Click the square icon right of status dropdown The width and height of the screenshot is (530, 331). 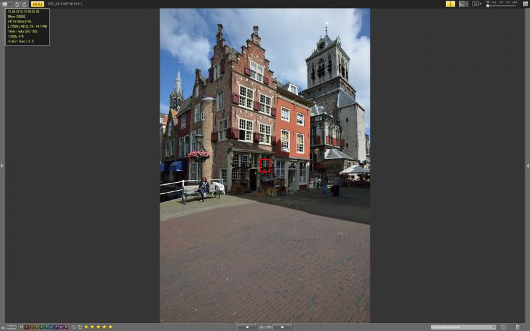tap(503, 327)
